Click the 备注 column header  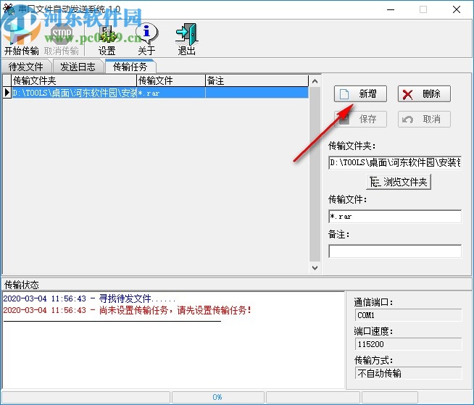257,80
